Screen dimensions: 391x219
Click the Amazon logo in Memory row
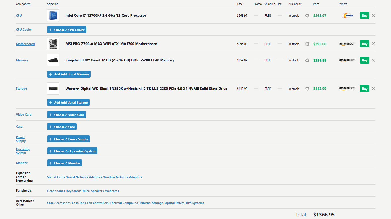coord(347,60)
